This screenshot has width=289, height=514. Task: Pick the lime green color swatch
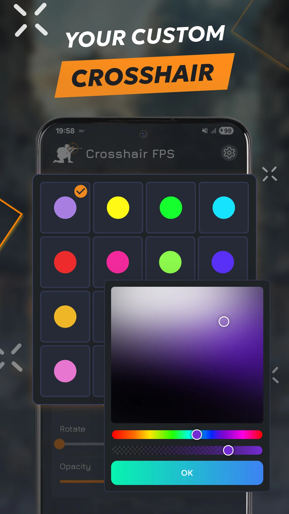pos(170,262)
